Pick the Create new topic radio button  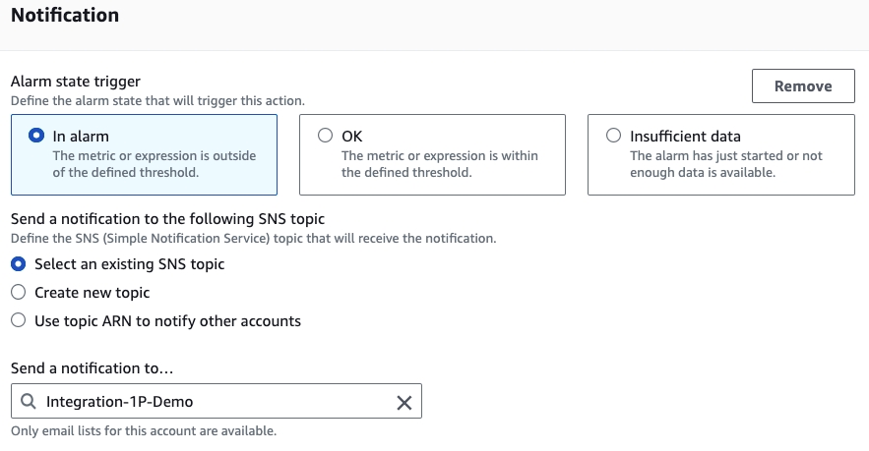pyautogui.click(x=18, y=293)
